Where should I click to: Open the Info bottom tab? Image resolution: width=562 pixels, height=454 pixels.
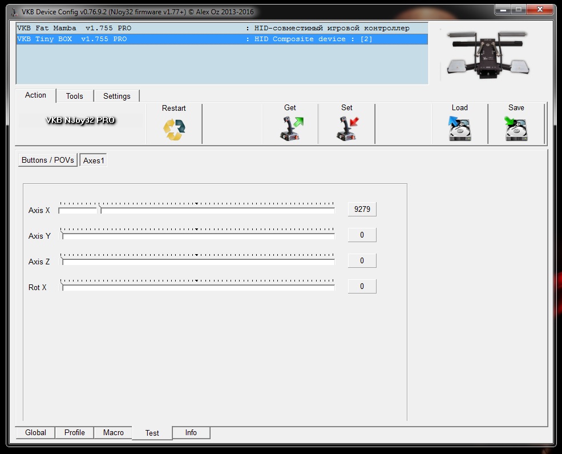point(191,433)
